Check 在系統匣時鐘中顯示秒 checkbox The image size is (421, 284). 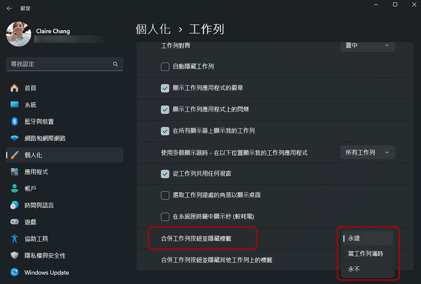(165, 217)
